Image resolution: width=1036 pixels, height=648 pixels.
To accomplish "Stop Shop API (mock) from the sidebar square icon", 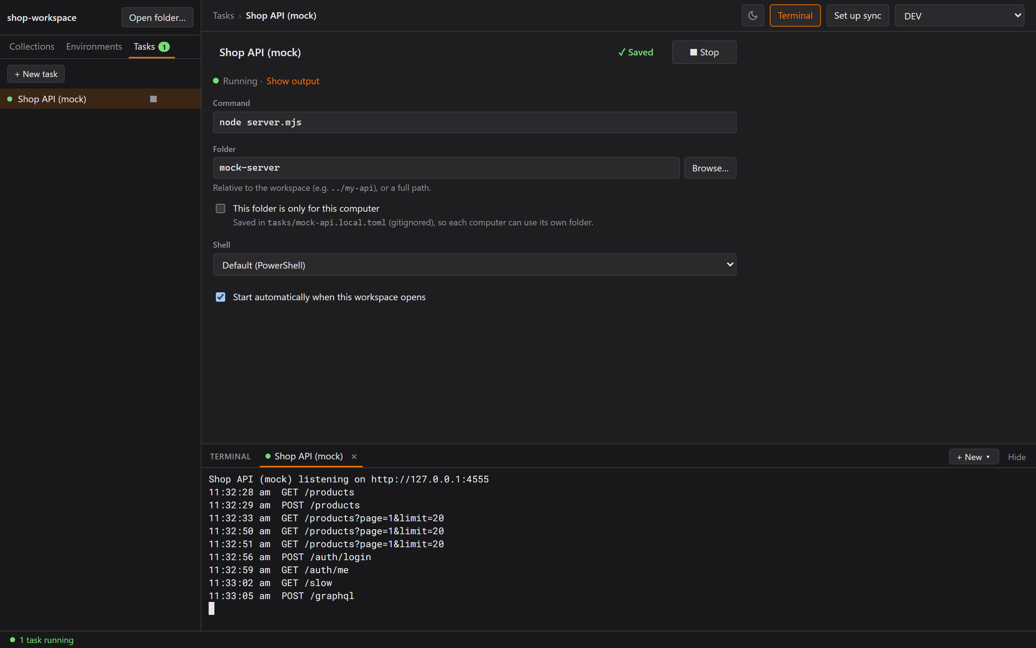I will tap(153, 99).
